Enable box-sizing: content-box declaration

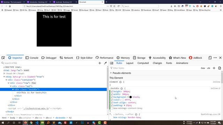point(112,108)
